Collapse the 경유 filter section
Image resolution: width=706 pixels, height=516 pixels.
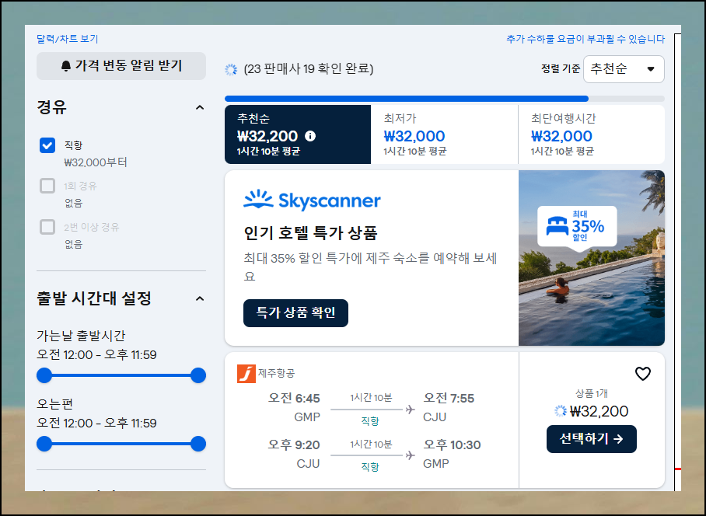point(200,107)
